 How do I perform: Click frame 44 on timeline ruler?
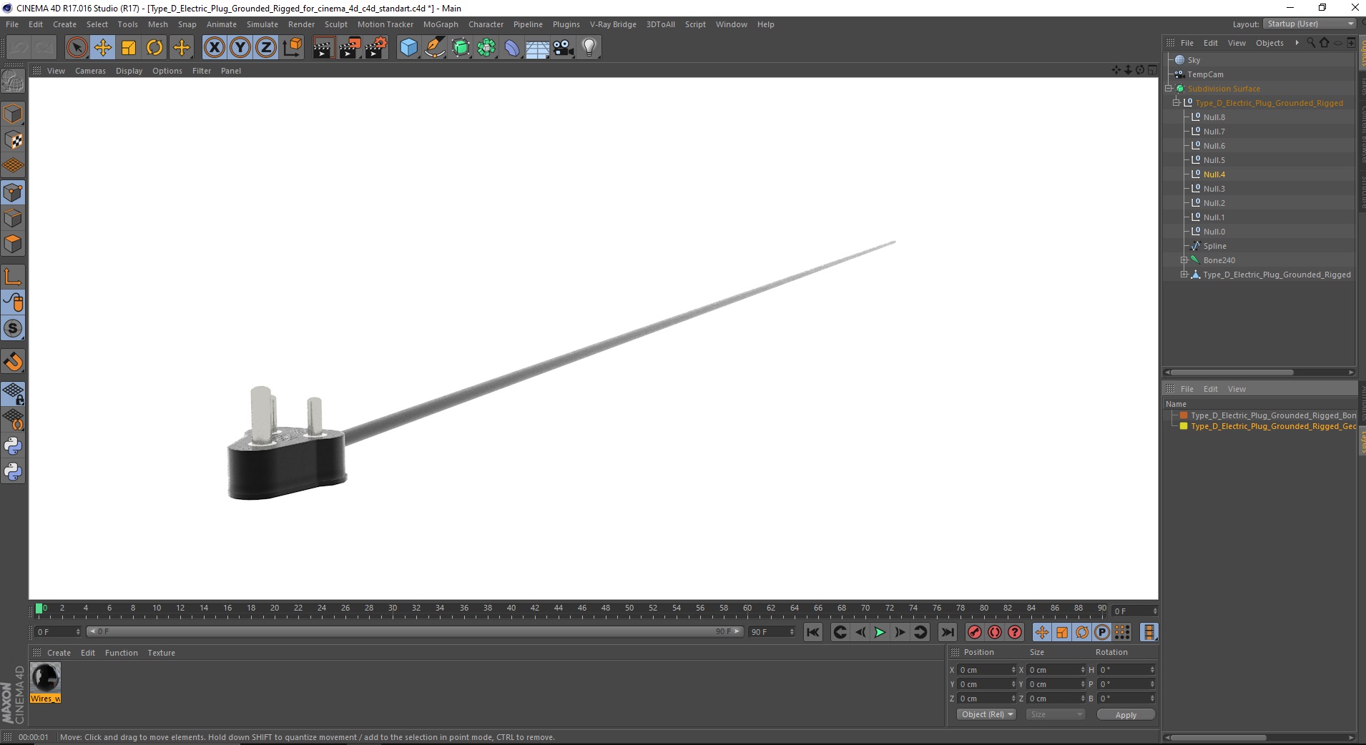pyautogui.click(x=558, y=610)
